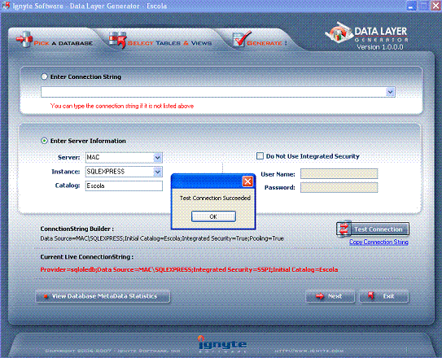Click the Copy Connection String link
Image resolution: width=442 pixels, height=358 pixels.
(x=379, y=242)
